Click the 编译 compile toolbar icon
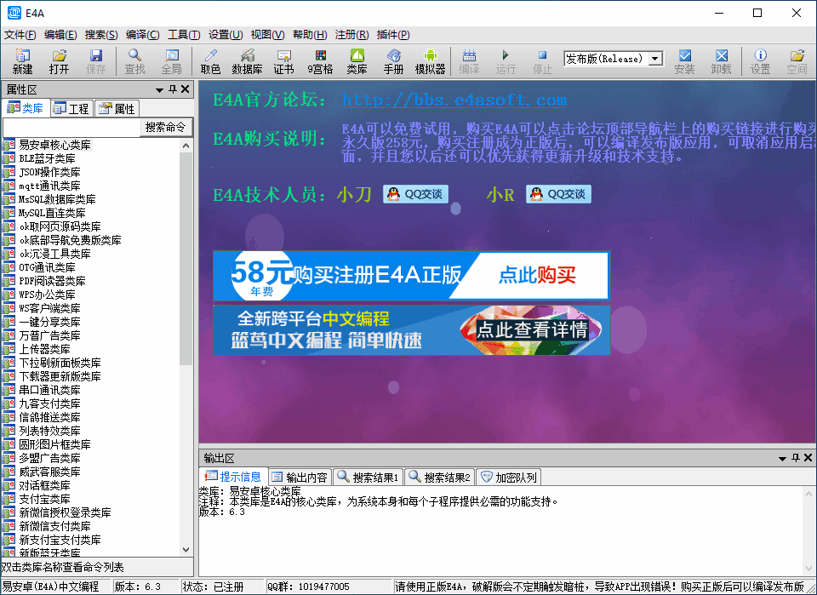The width and height of the screenshot is (817, 595). (469, 61)
